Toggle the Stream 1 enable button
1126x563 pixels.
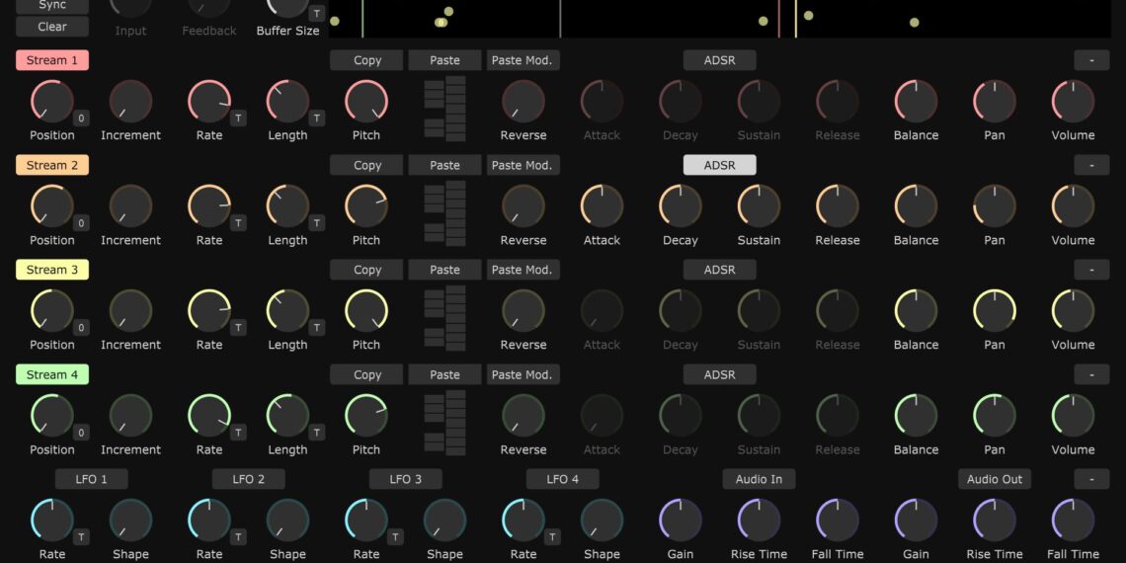pyautogui.click(x=52, y=60)
